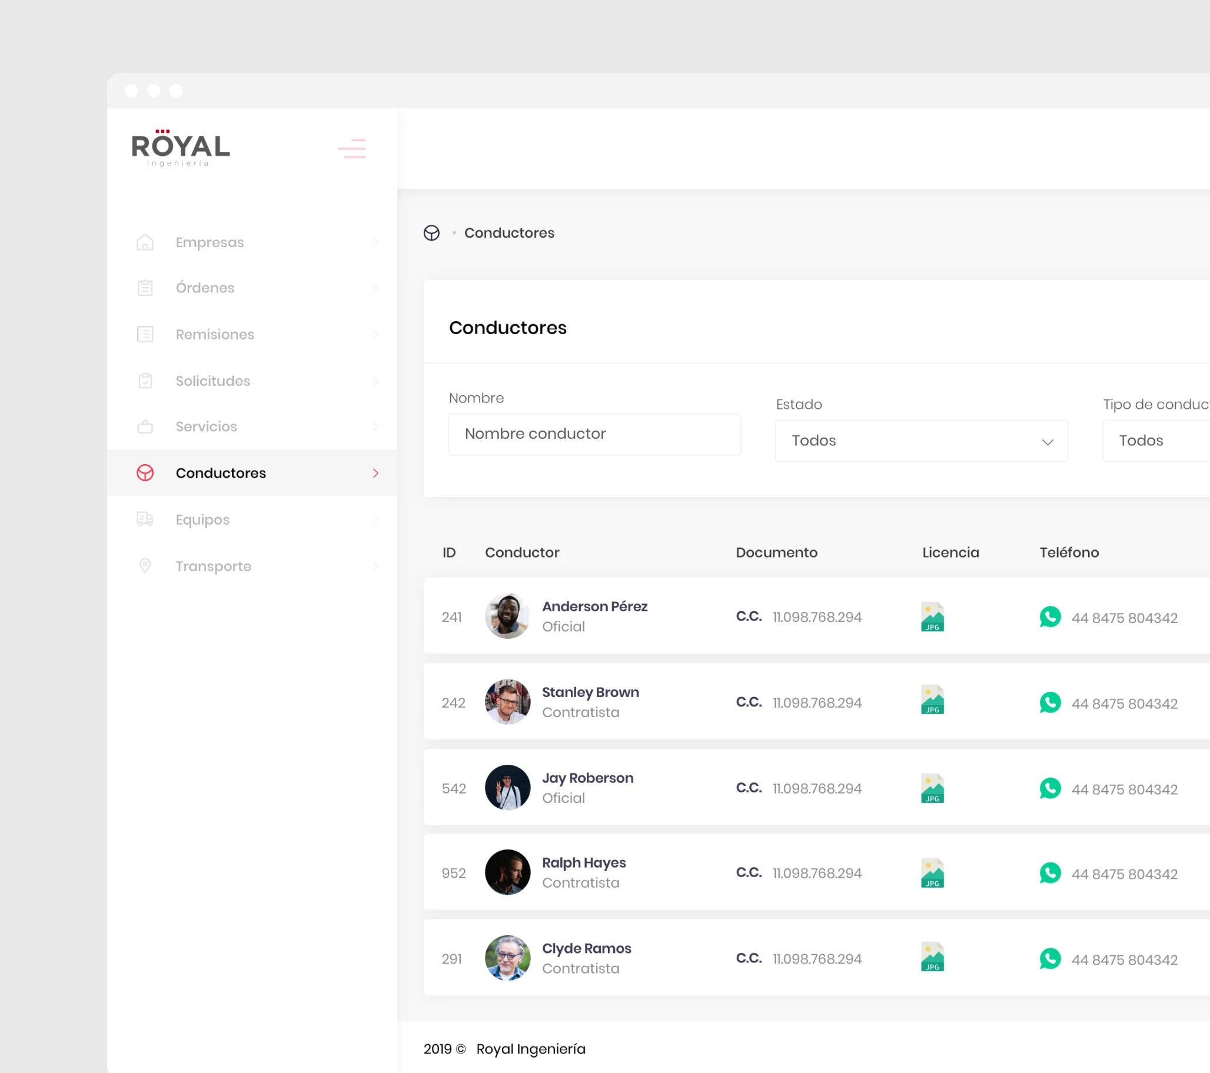The width and height of the screenshot is (1210, 1073).
Task: Expand the Conductores menu chevron
Action: [375, 473]
